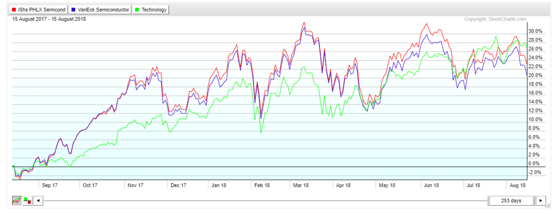Click the 6.0% y-axis label

pyautogui.click(x=534, y=137)
